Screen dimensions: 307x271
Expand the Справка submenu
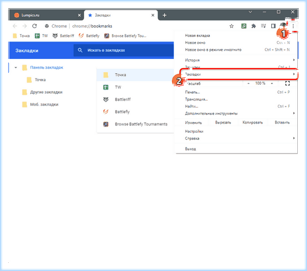237,138
